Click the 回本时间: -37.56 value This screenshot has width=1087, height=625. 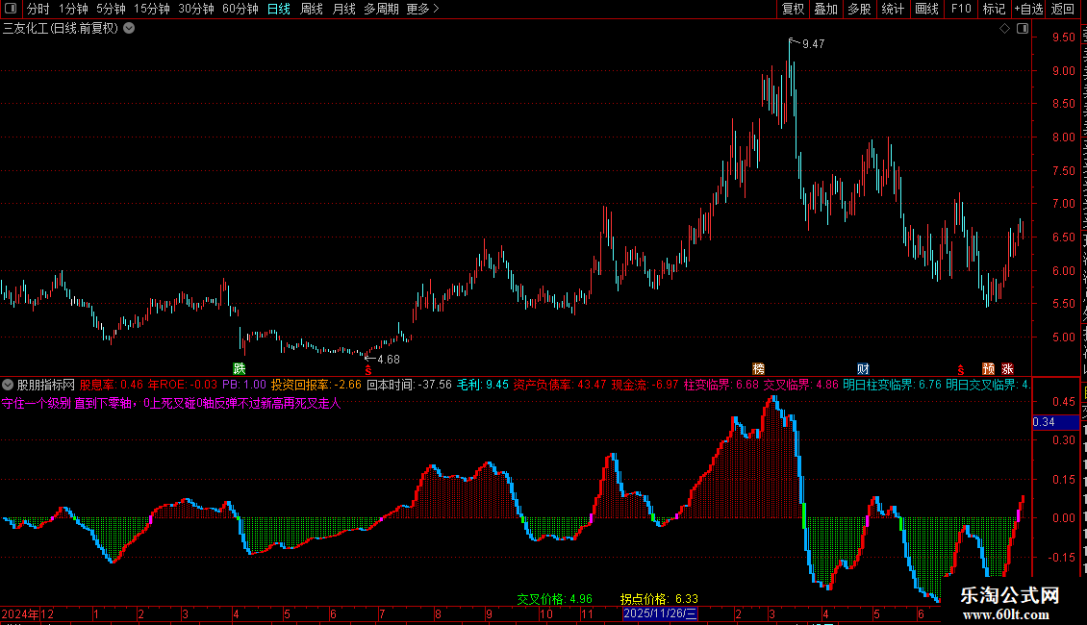click(409, 385)
